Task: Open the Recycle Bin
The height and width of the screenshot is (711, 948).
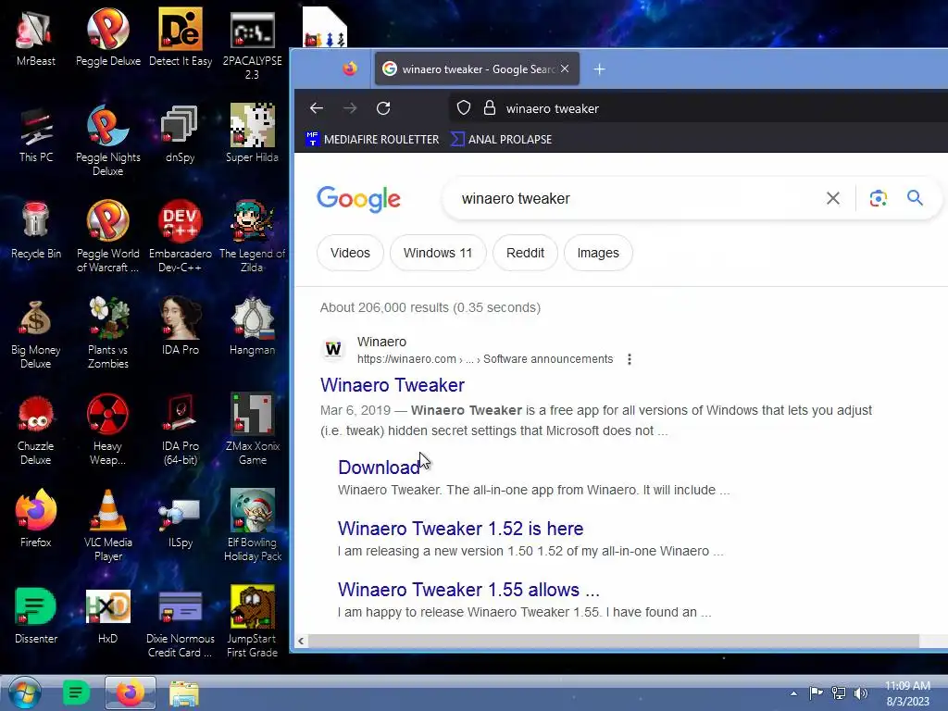Action: [36, 230]
